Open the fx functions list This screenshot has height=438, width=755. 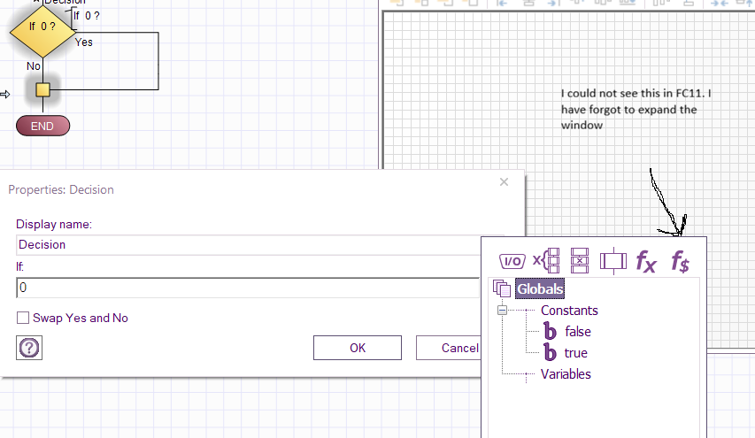coord(646,261)
